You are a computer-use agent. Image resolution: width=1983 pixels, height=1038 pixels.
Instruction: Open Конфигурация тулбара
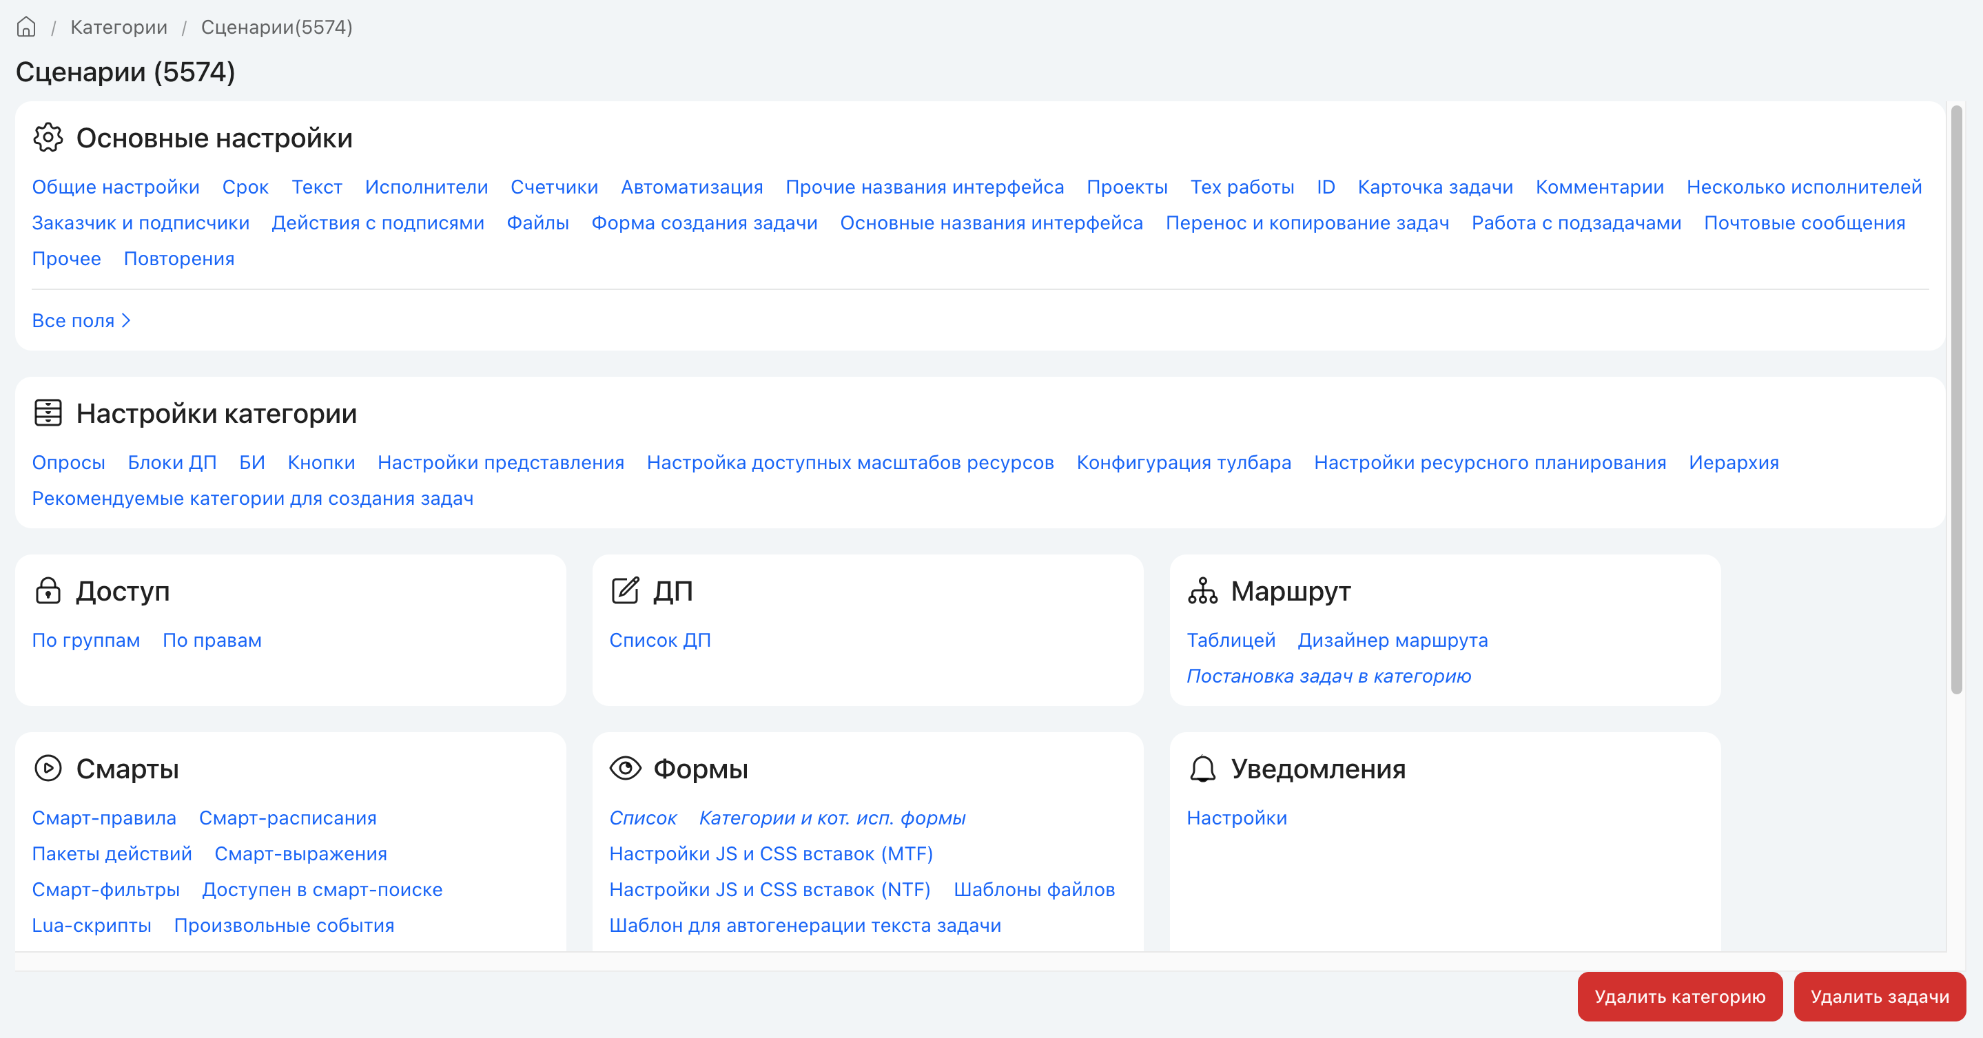1184,462
